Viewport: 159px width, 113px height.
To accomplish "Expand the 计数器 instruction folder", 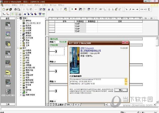I will [x=21, y=65].
